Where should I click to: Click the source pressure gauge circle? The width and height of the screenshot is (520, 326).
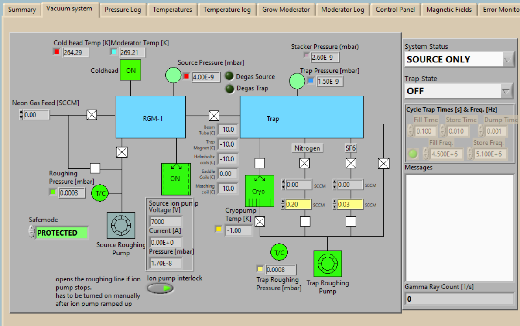point(173,75)
